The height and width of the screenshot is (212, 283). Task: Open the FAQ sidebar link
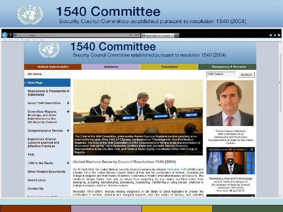[31, 155]
